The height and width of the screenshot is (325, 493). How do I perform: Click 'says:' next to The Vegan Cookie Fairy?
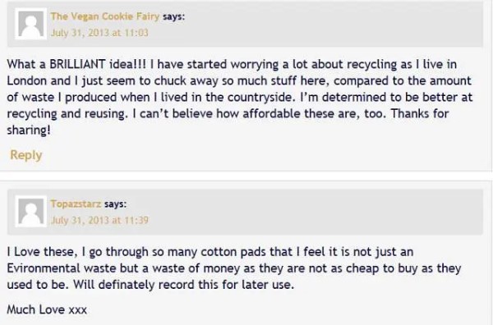(x=174, y=16)
